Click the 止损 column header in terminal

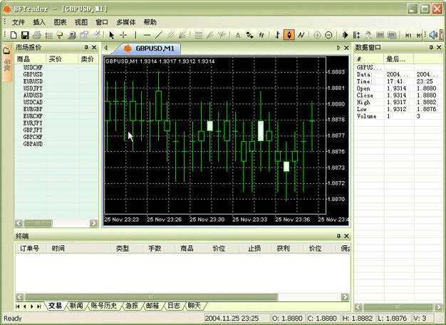[254, 249]
